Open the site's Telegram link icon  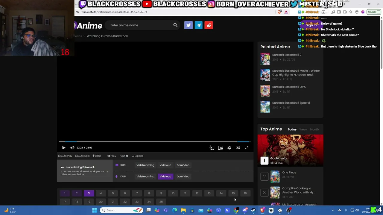(199, 25)
